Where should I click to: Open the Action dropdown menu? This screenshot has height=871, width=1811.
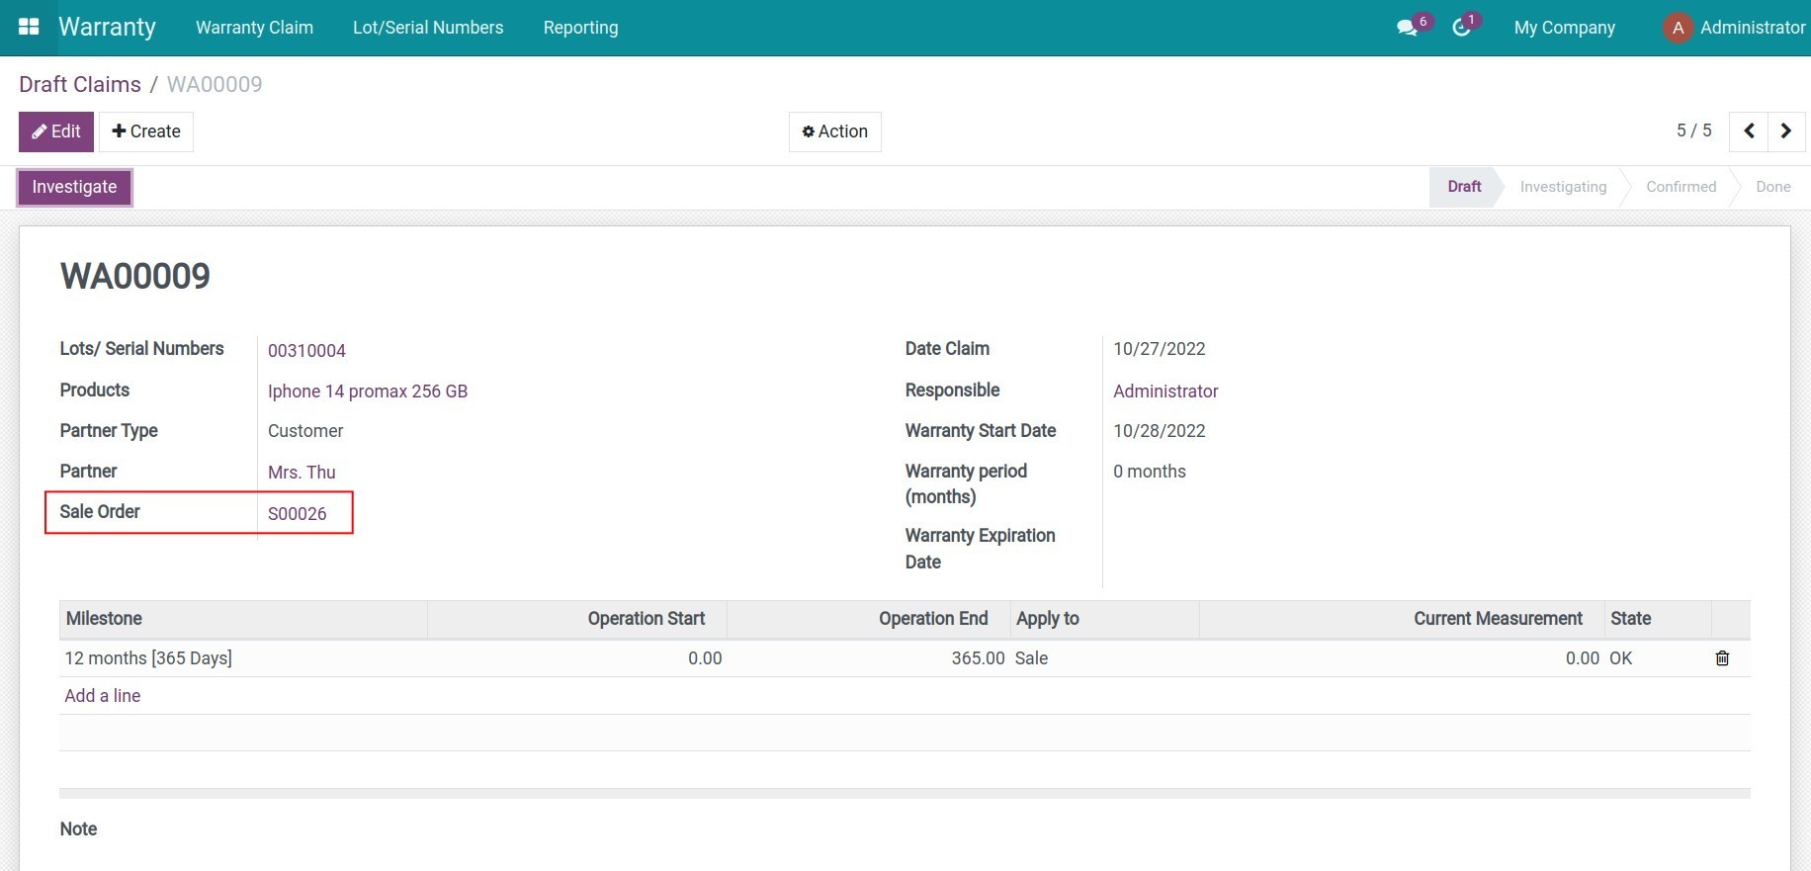(834, 131)
